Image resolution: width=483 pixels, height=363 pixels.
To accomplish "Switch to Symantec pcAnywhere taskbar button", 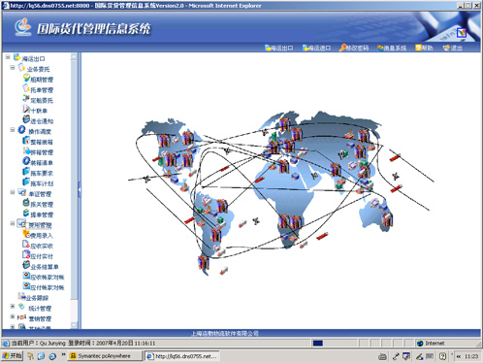I will (105, 356).
